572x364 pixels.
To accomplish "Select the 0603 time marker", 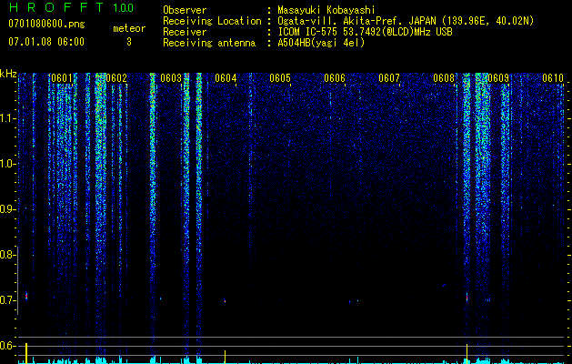I will coord(171,78).
